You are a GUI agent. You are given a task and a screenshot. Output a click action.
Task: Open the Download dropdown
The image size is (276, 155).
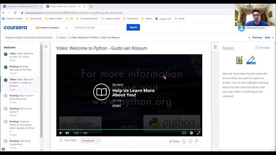click(x=90, y=141)
